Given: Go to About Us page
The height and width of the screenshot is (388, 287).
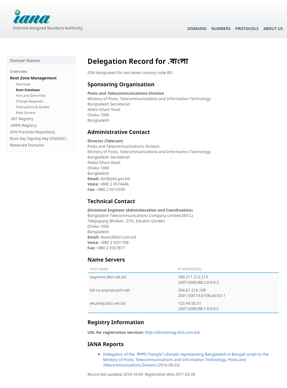Looking at the screenshot, I should pos(273,29).
